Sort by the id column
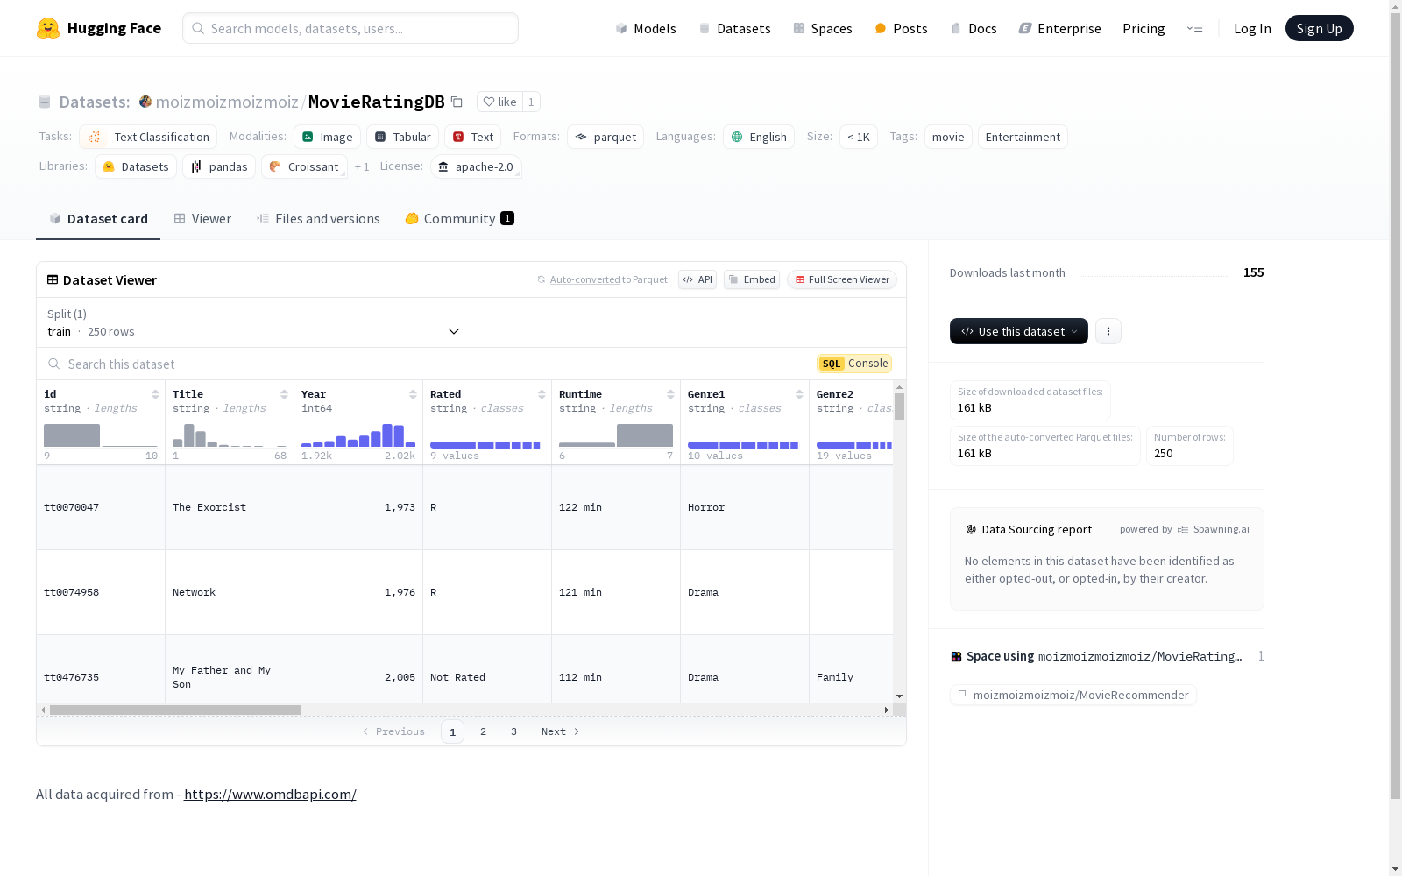 click(155, 394)
